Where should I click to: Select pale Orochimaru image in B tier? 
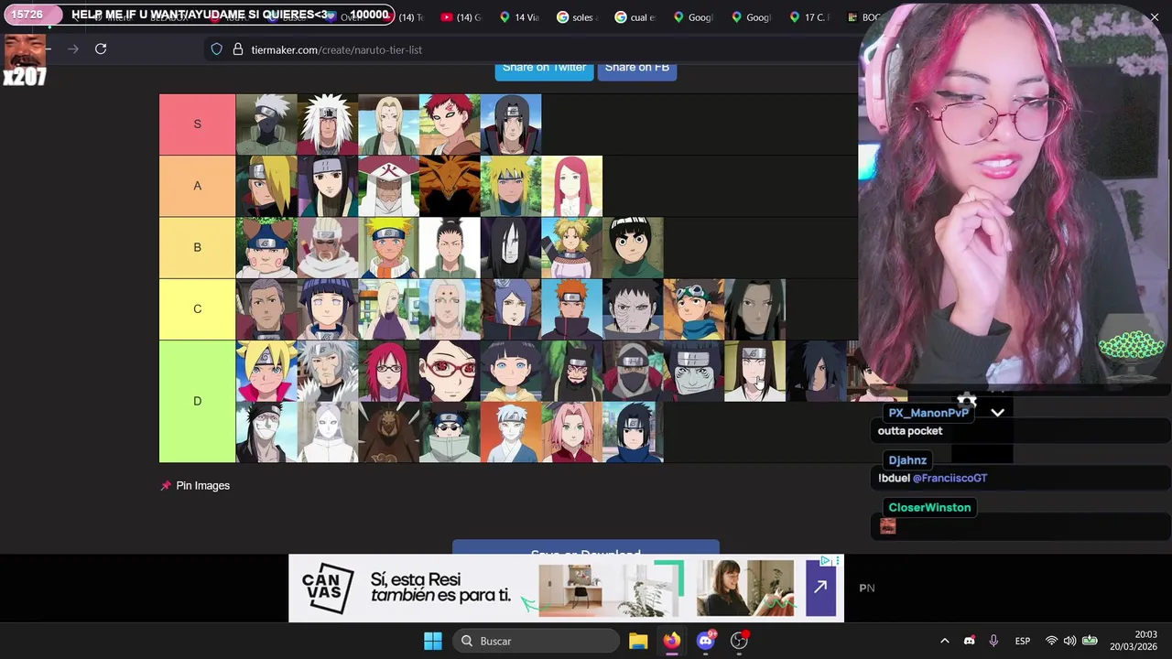point(511,247)
